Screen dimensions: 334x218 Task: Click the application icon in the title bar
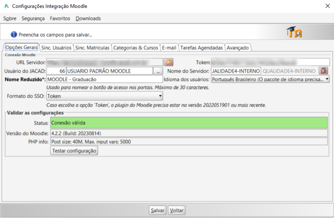7,6
